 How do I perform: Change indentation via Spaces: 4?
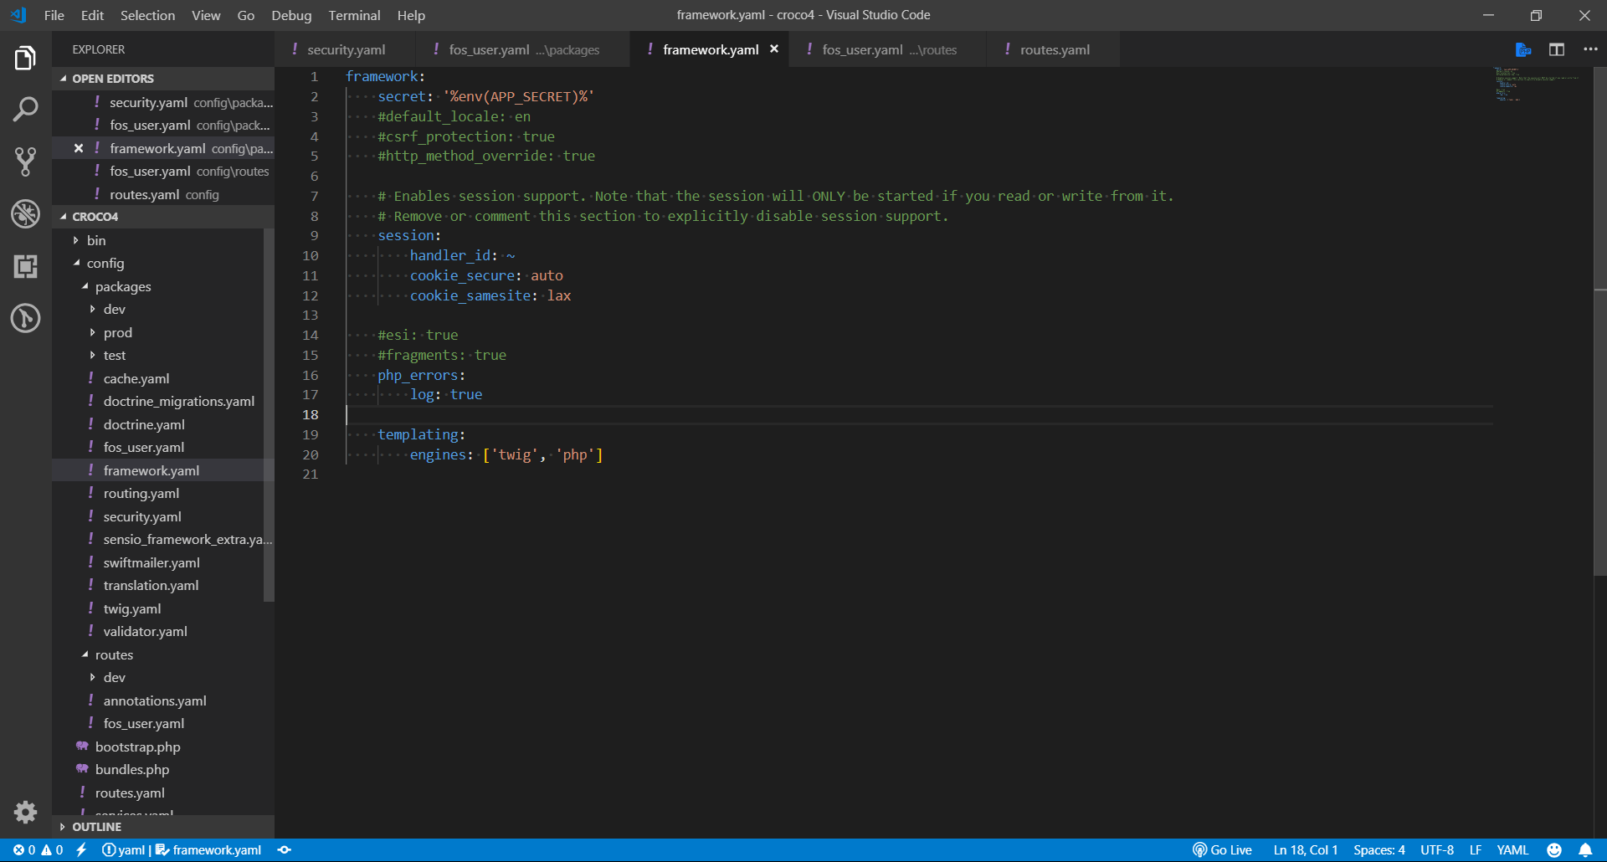(1379, 850)
